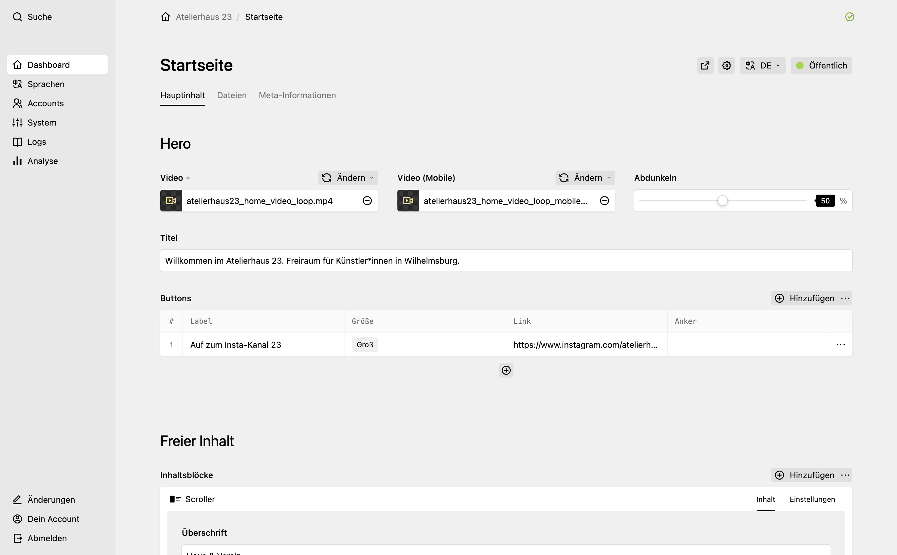Click Hinzufügen for Inhaltsblöcke section
Image resolution: width=897 pixels, height=555 pixels.
(804, 475)
